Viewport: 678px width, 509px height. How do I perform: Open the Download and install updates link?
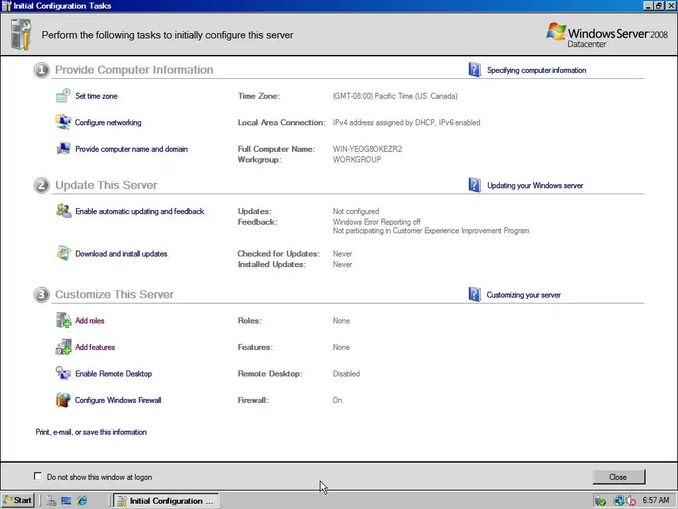point(121,254)
